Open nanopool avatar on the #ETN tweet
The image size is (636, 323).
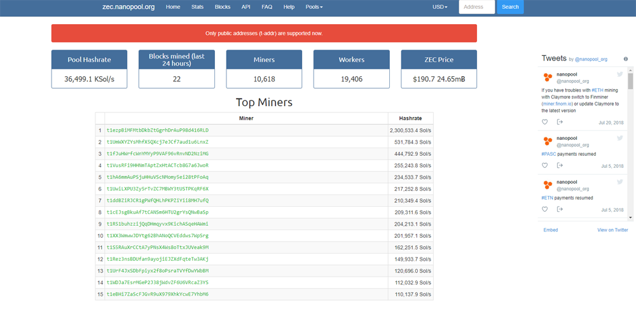(548, 185)
